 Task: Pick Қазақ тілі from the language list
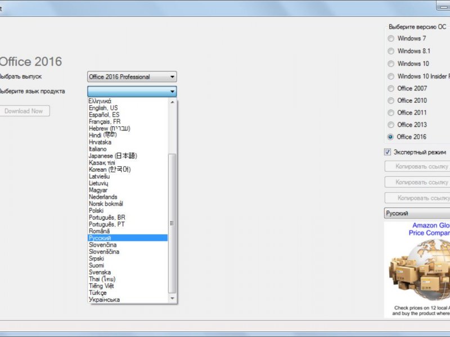pyautogui.click(x=128, y=163)
